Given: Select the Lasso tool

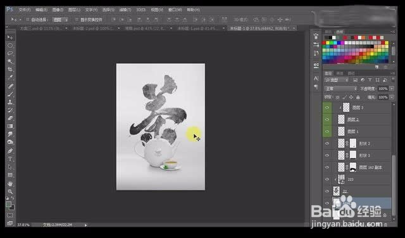Looking at the screenshot, I should tap(10, 53).
